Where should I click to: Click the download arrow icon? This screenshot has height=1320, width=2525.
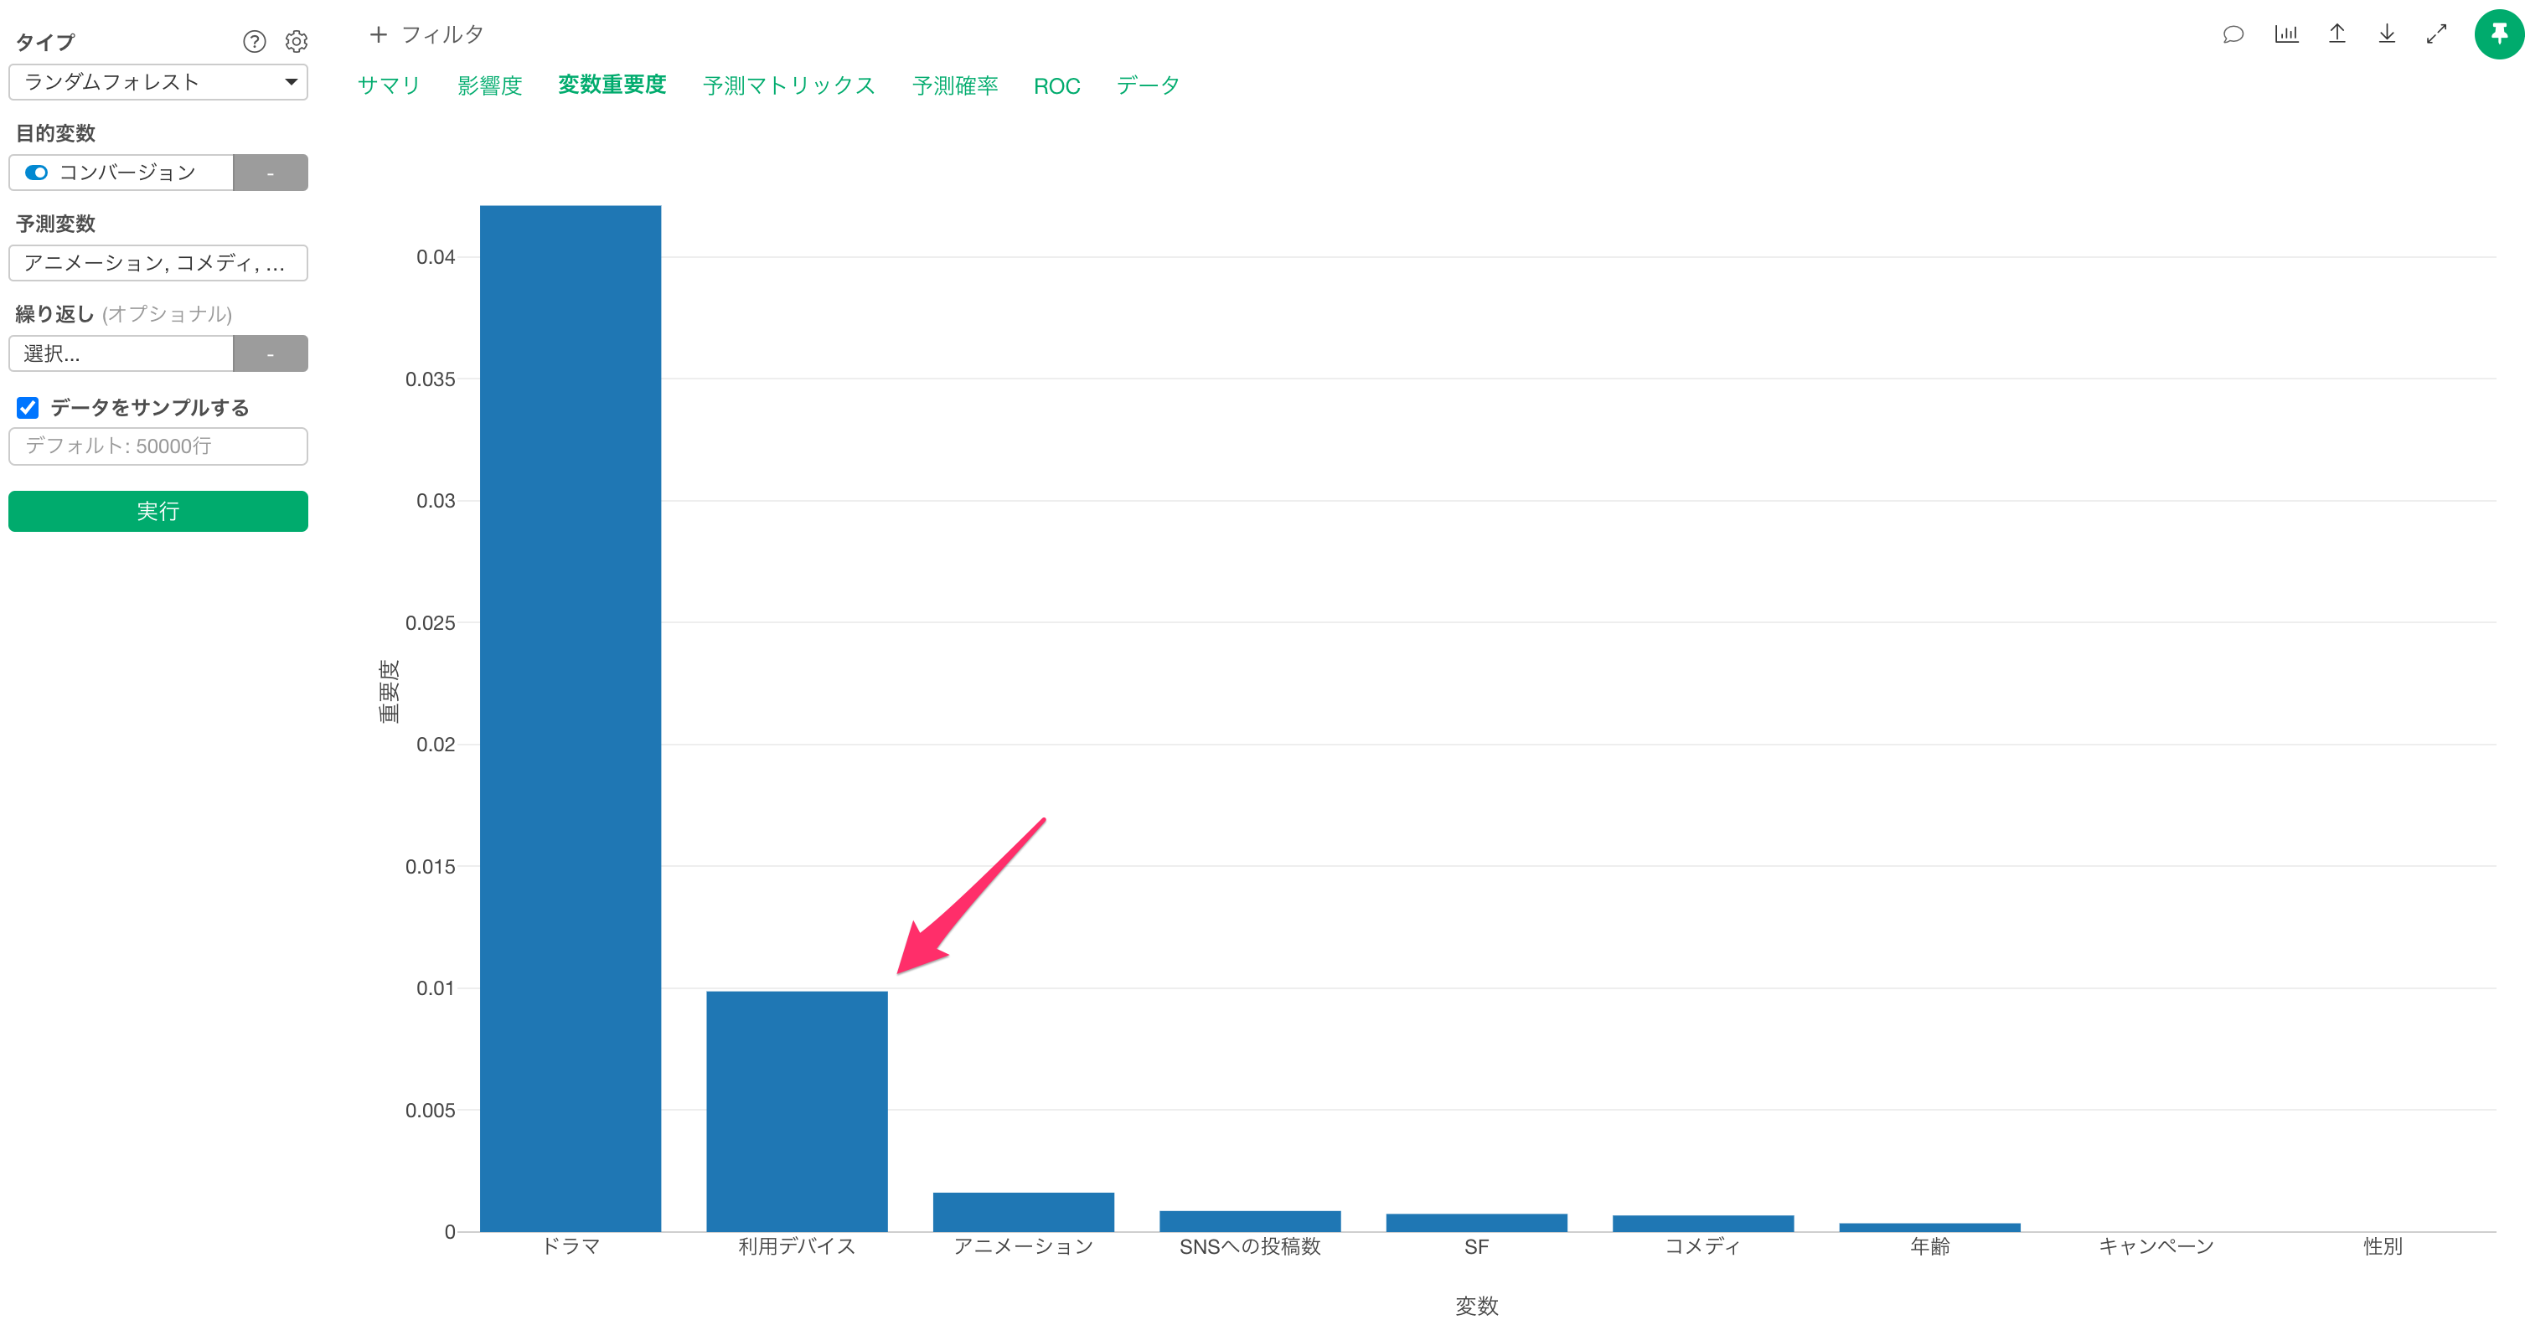[x=2387, y=34]
